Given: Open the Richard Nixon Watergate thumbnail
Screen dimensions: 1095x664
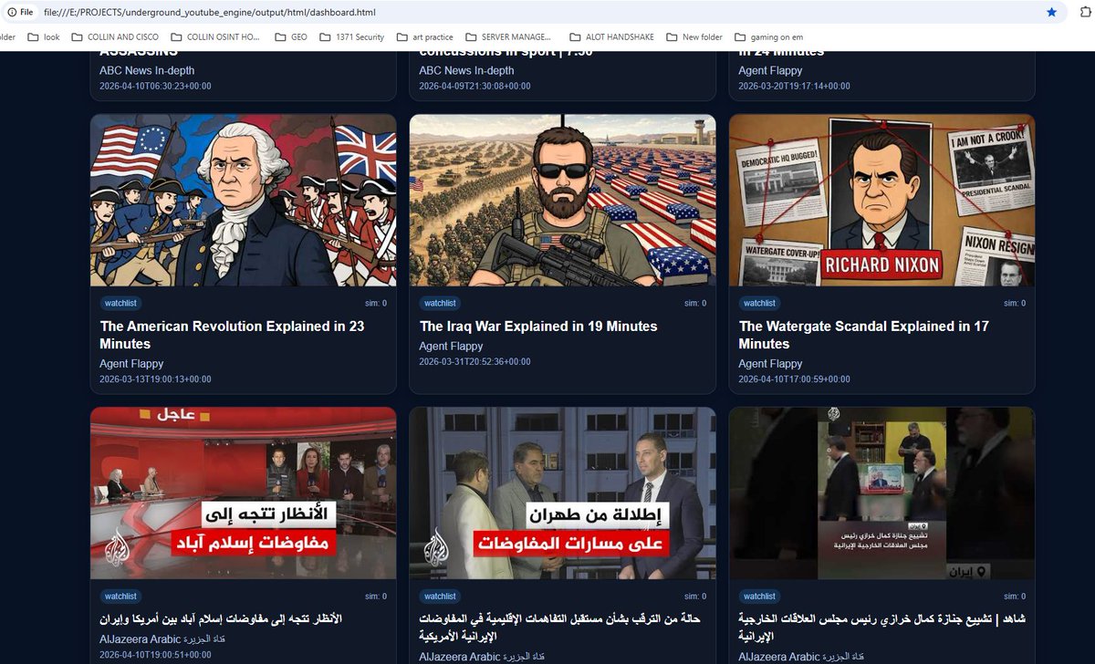Looking at the screenshot, I should (882, 200).
